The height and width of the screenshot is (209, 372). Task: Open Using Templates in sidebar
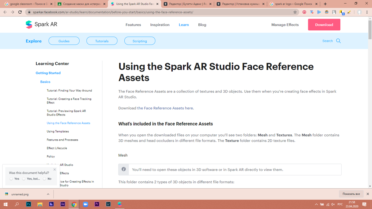coord(58,131)
